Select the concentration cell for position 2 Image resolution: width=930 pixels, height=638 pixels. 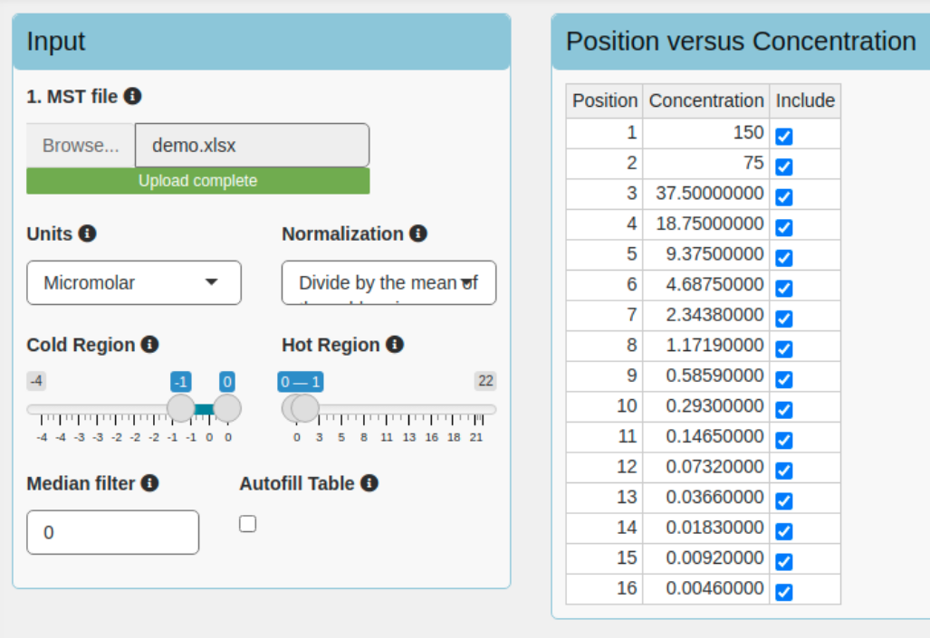click(x=705, y=164)
